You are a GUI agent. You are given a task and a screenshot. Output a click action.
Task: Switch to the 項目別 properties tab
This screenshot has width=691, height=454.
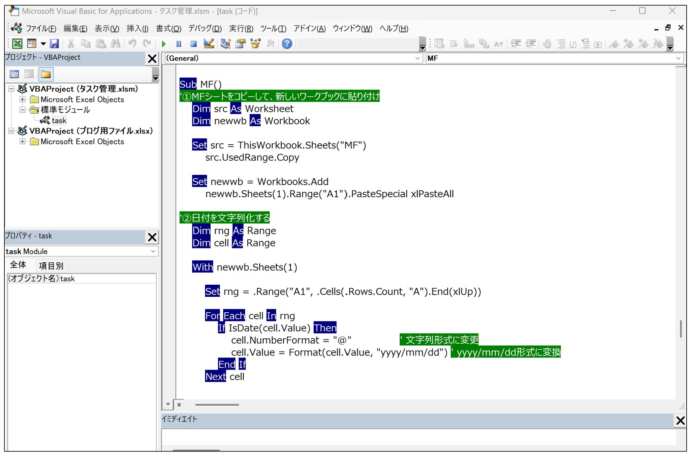tap(51, 266)
